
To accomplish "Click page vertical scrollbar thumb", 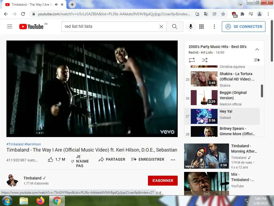I will pyautogui.click(x=272, y=41).
